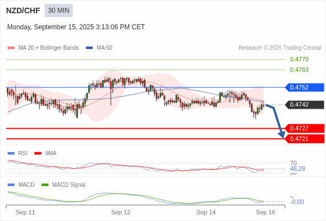Click the 0.4770 green resistance label
The height and width of the screenshot is (221, 326).
pos(299,59)
